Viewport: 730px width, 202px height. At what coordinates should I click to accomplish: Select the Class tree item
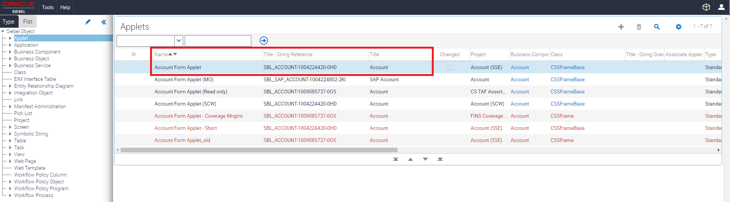pos(20,73)
